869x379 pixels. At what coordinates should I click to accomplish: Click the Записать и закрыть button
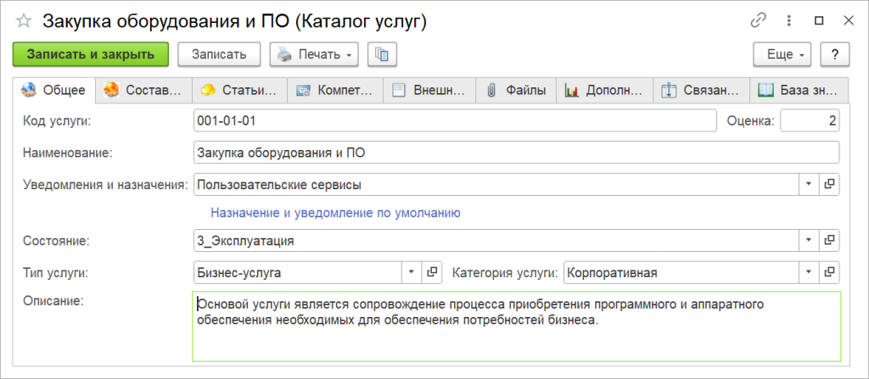[91, 54]
